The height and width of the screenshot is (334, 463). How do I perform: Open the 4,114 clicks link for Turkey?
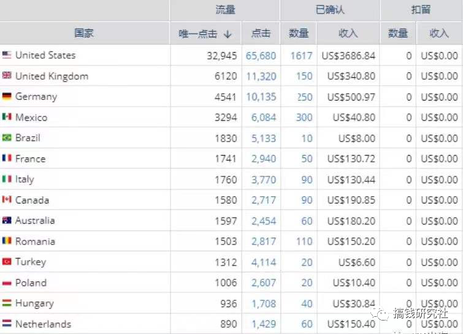pos(264,262)
